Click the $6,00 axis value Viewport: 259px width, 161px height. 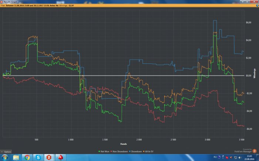[249, 22]
